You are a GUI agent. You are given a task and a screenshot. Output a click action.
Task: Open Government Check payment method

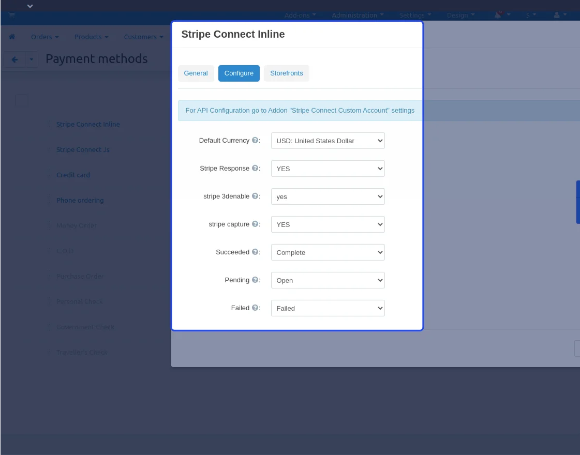tap(85, 327)
